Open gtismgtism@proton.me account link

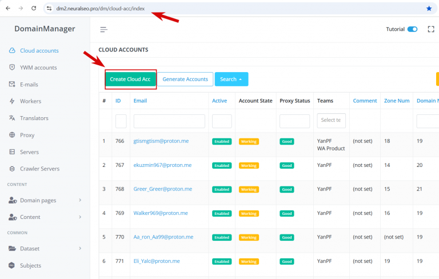click(161, 141)
